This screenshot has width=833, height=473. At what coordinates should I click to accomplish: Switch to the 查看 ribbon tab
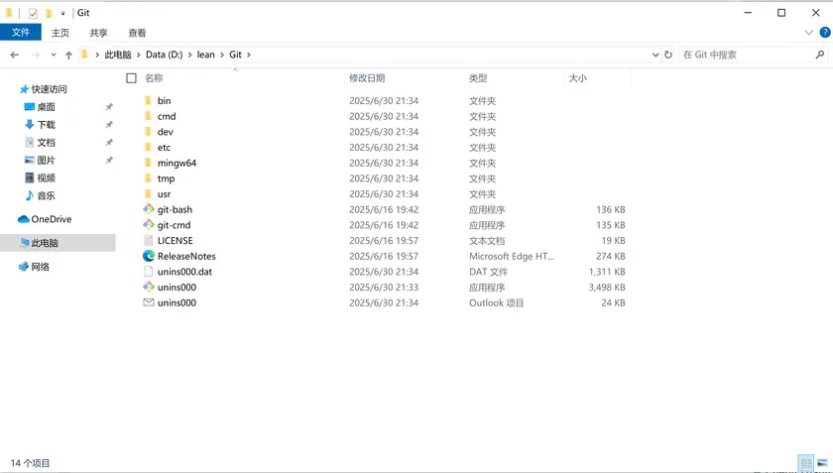point(137,33)
